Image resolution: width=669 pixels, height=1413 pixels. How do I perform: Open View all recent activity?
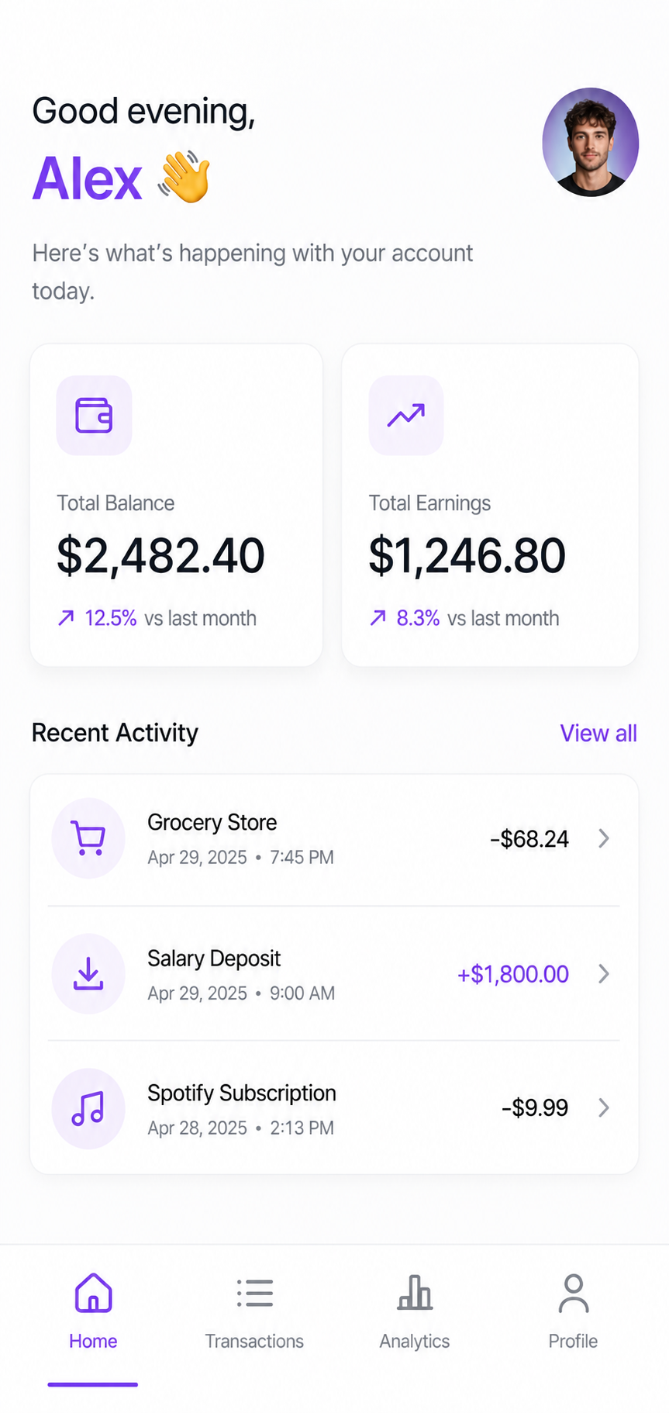pos(598,733)
